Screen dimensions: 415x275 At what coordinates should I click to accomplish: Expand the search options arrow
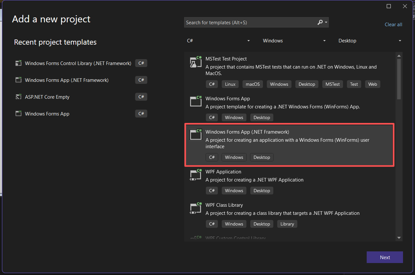(x=326, y=23)
